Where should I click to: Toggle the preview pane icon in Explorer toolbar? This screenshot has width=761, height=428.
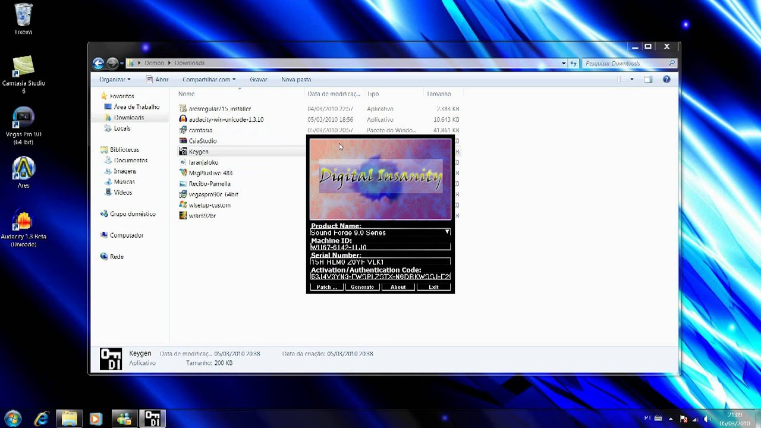pyautogui.click(x=648, y=79)
